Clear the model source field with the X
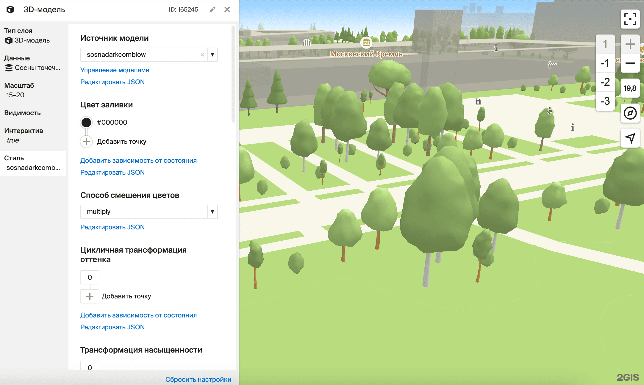 pos(202,55)
